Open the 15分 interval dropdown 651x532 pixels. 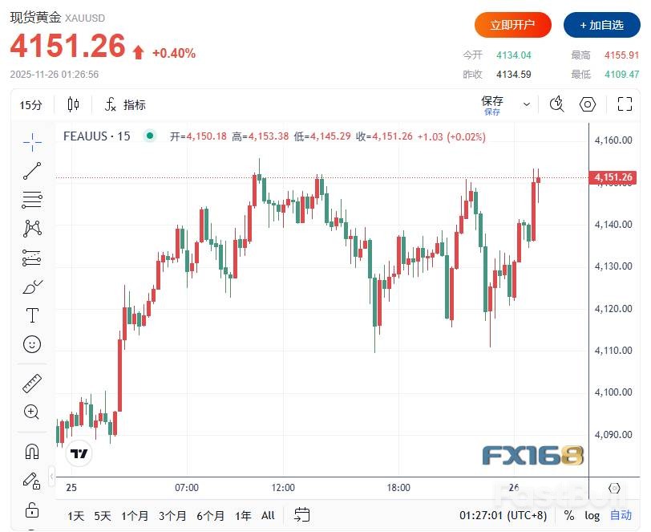[32, 105]
